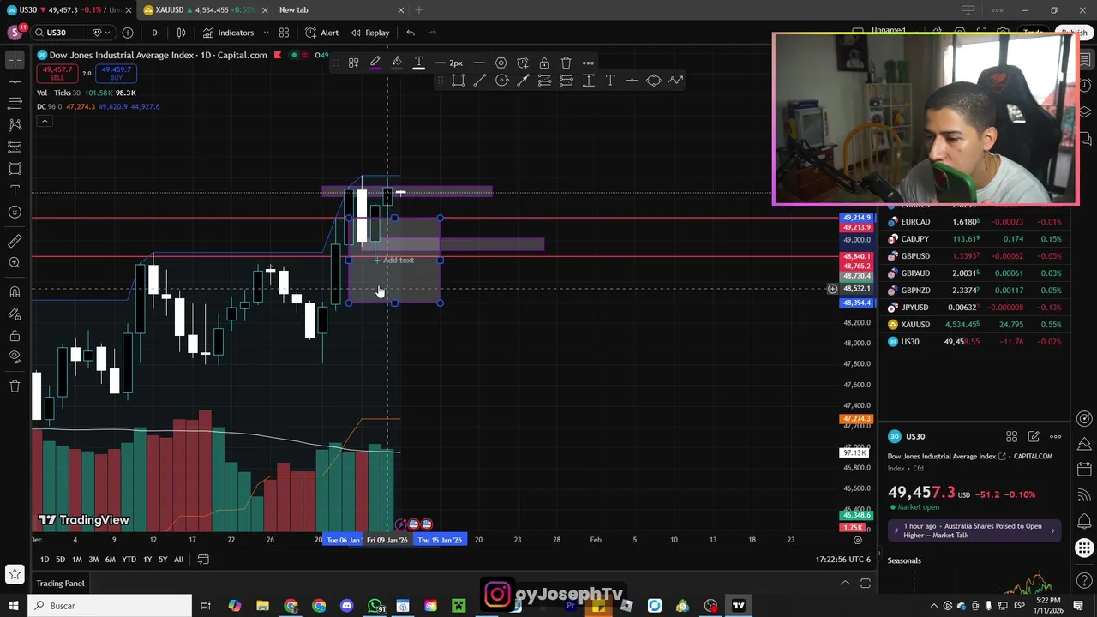The width and height of the screenshot is (1097, 617).
Task: Change text color with the T icon
Action: click(x=419, y=63)
